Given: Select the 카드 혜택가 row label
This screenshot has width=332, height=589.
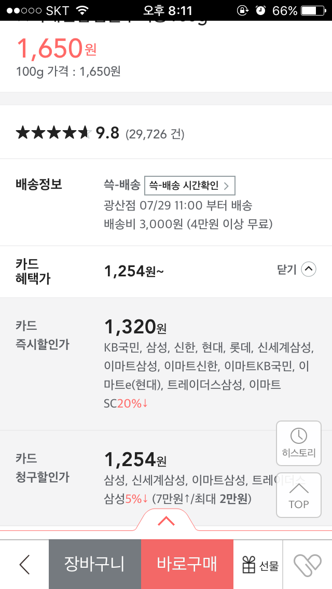Looking at the screenshot, I should [x=33, y=271].
